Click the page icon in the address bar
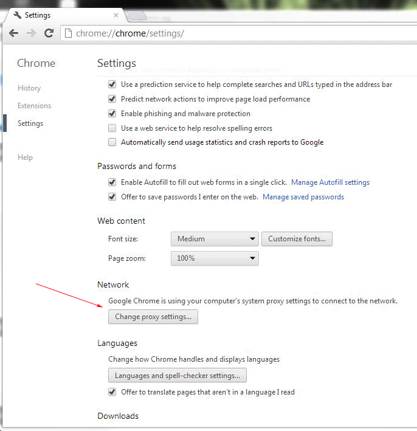 (68, 33)
